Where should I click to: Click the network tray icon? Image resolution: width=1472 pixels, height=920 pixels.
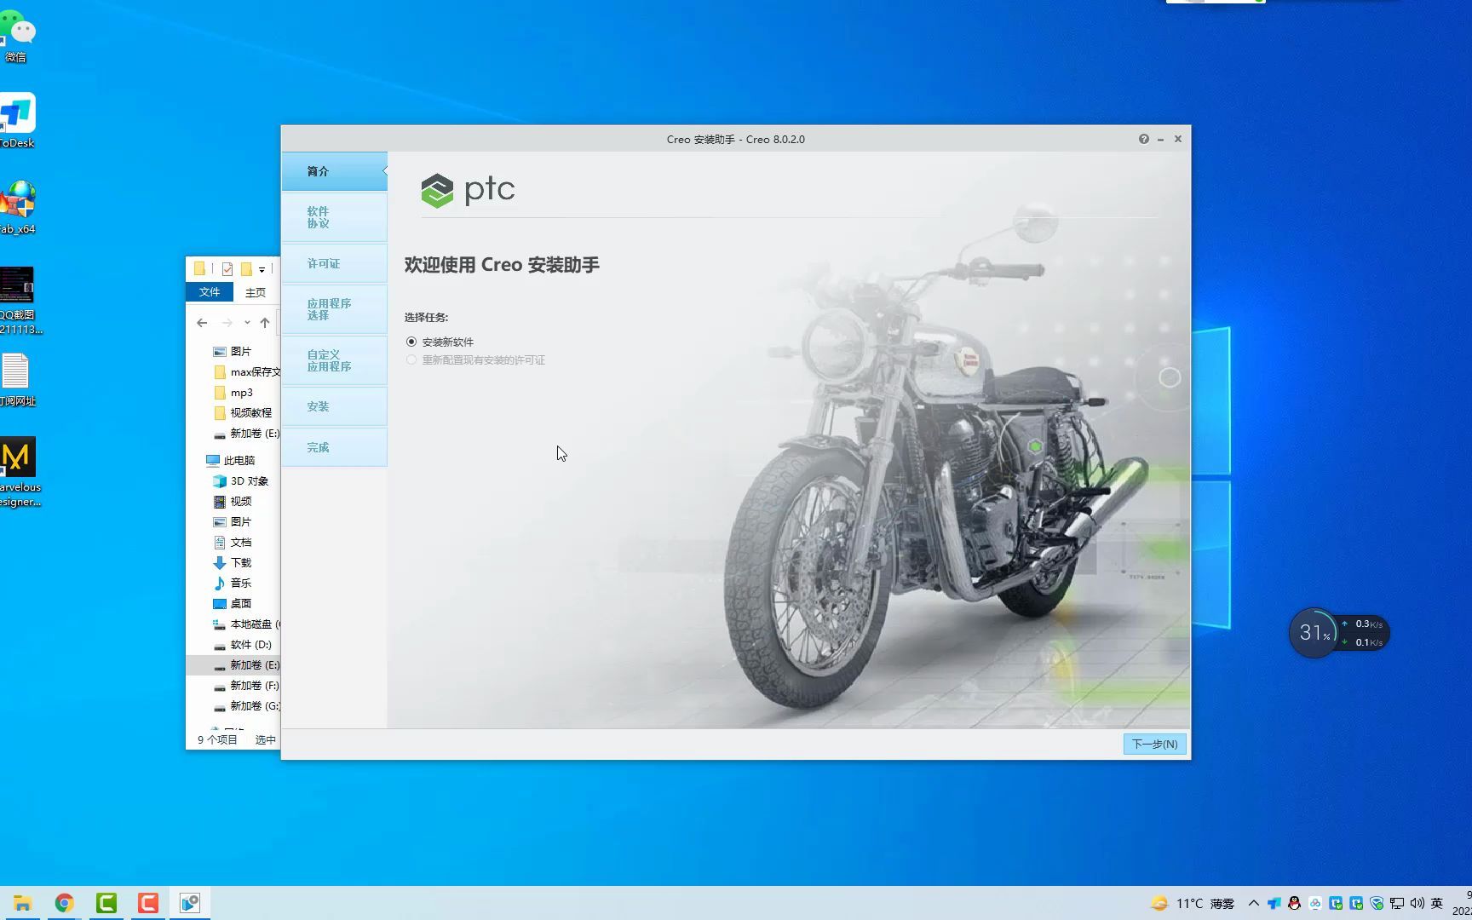click(1397, 903)
